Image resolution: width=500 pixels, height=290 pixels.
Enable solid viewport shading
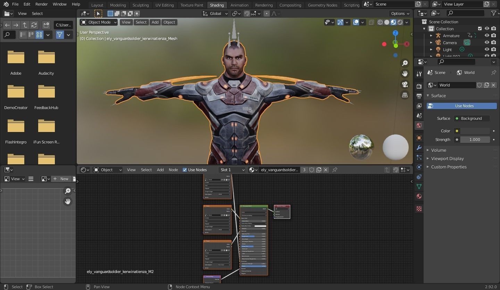(x=387, y=22)
